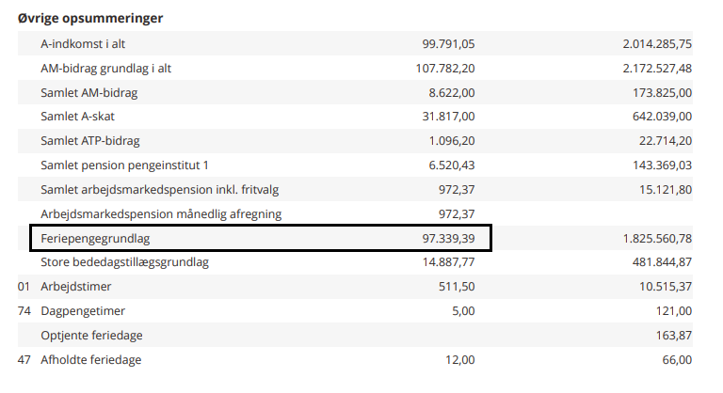723x393 pixels.
Task: Click the Feriepengegrundlag value 97.339,39
Action: (448, 239)
